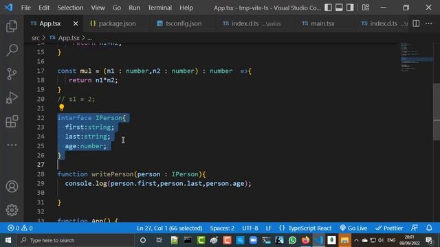Image resolution: width=440 pixels, height=247 pixels.
Task: Click the src breadcrumb segment
Action: point(35,38)
